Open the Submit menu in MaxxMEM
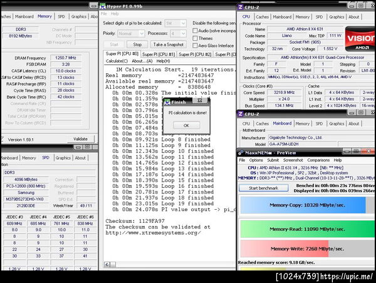 click(x=273, y=160)
